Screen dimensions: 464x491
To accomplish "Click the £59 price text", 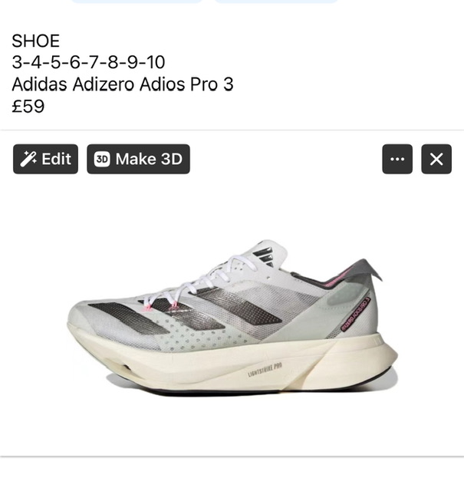I will pyautogui.click(x=28, y=106).
